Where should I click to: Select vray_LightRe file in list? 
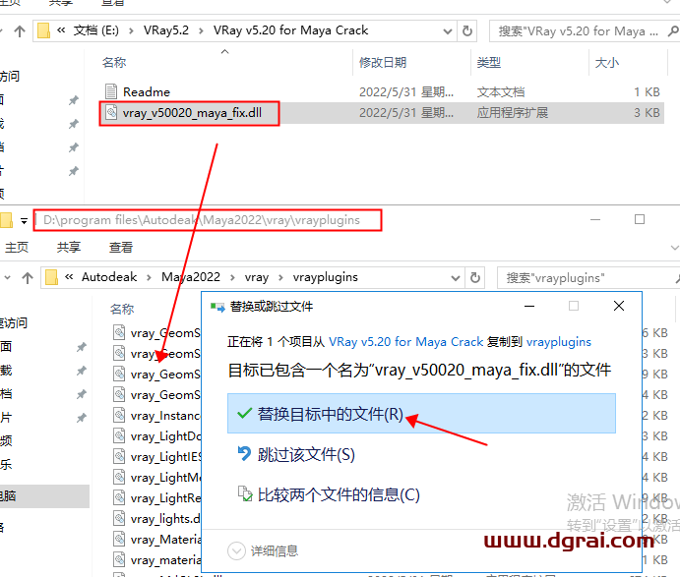tap(164, 498)
